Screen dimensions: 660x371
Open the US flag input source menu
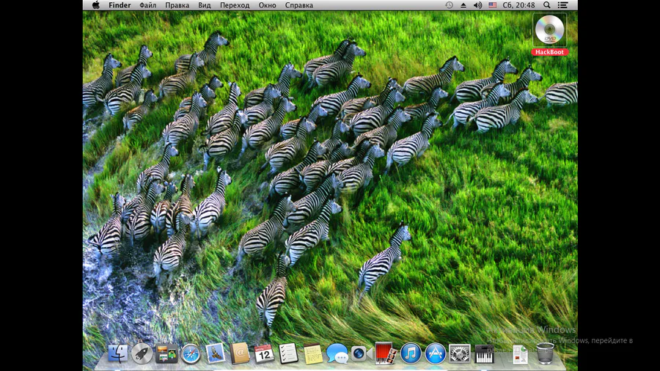[x=493, y=5]
